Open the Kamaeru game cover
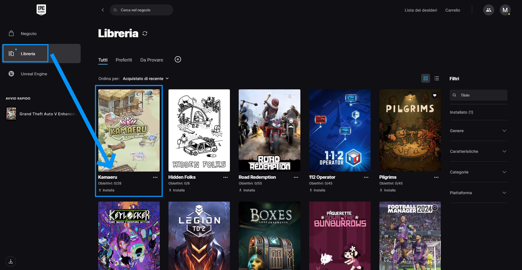 [129, 130]
